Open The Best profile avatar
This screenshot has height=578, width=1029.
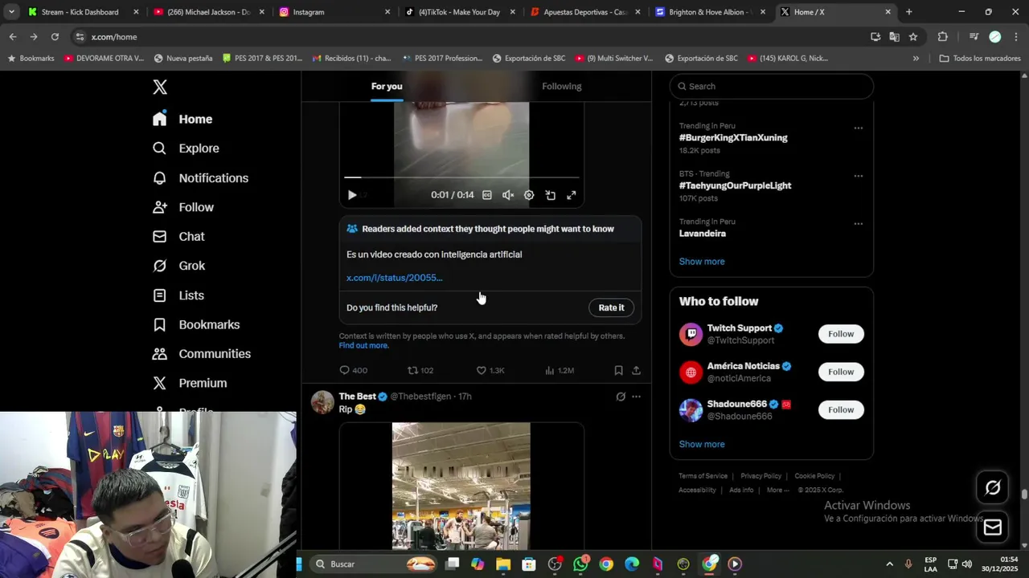(322, 402)
